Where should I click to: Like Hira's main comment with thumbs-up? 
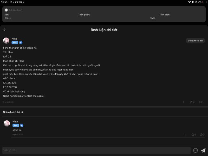192,102
